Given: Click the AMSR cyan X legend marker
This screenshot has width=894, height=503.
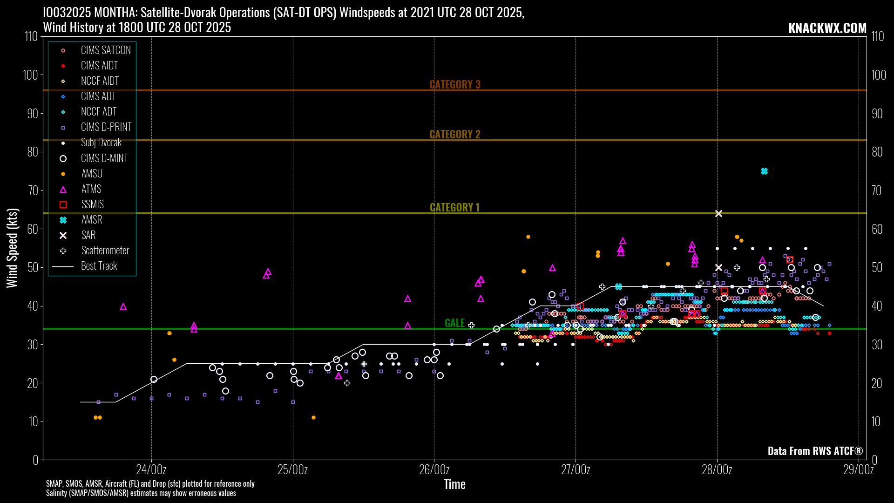Looking at the screenshot, I should coord(63,220).
